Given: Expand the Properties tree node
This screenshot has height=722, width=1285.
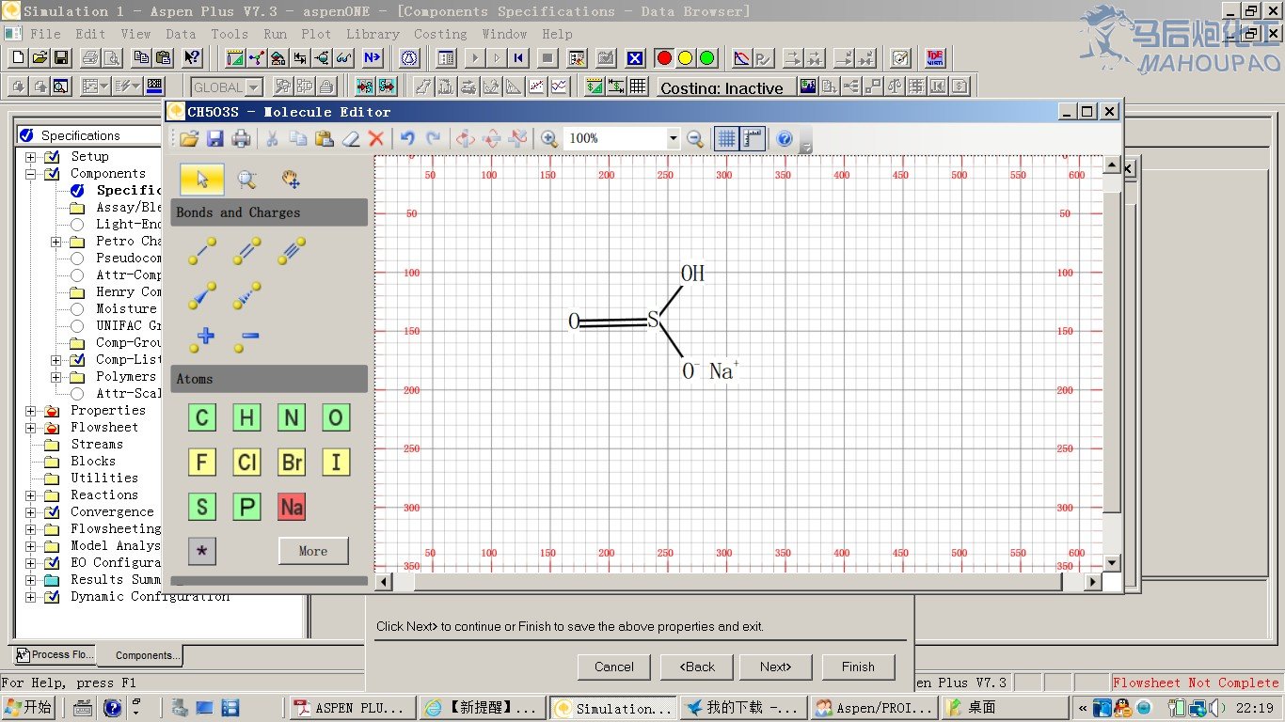Looking at the screenshot, I should (x=31, y=411).
